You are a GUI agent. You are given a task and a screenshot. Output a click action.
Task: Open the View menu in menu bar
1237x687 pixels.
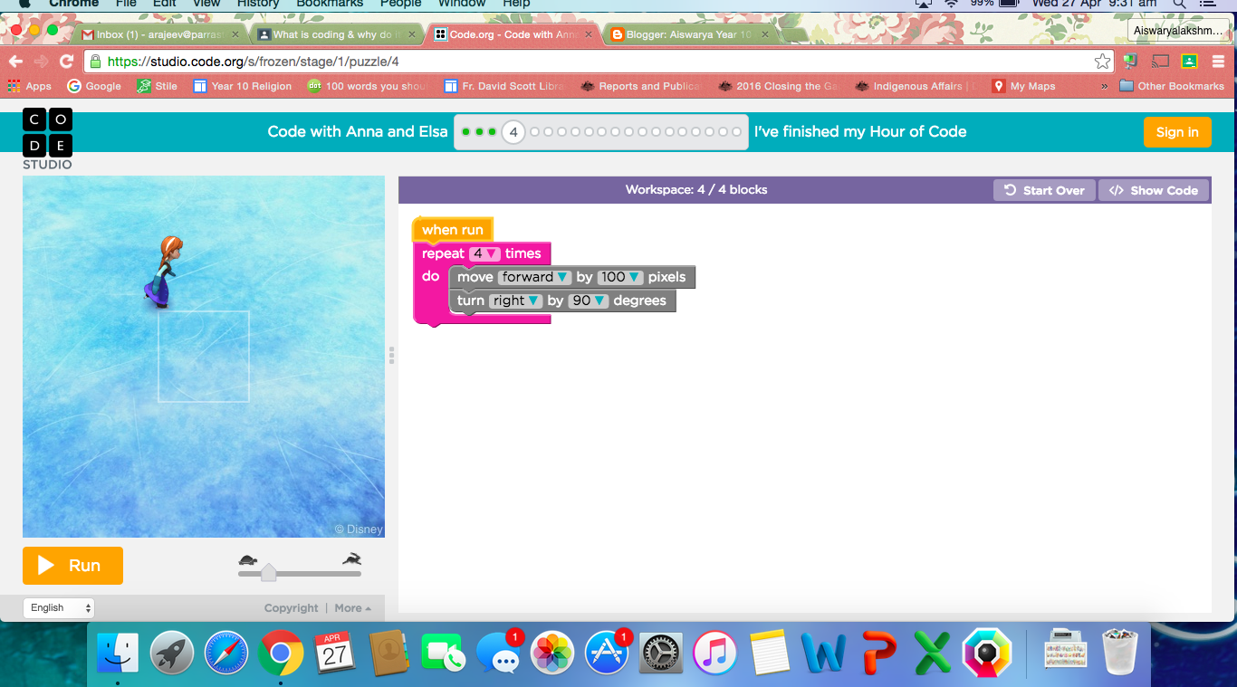point(206,4)
